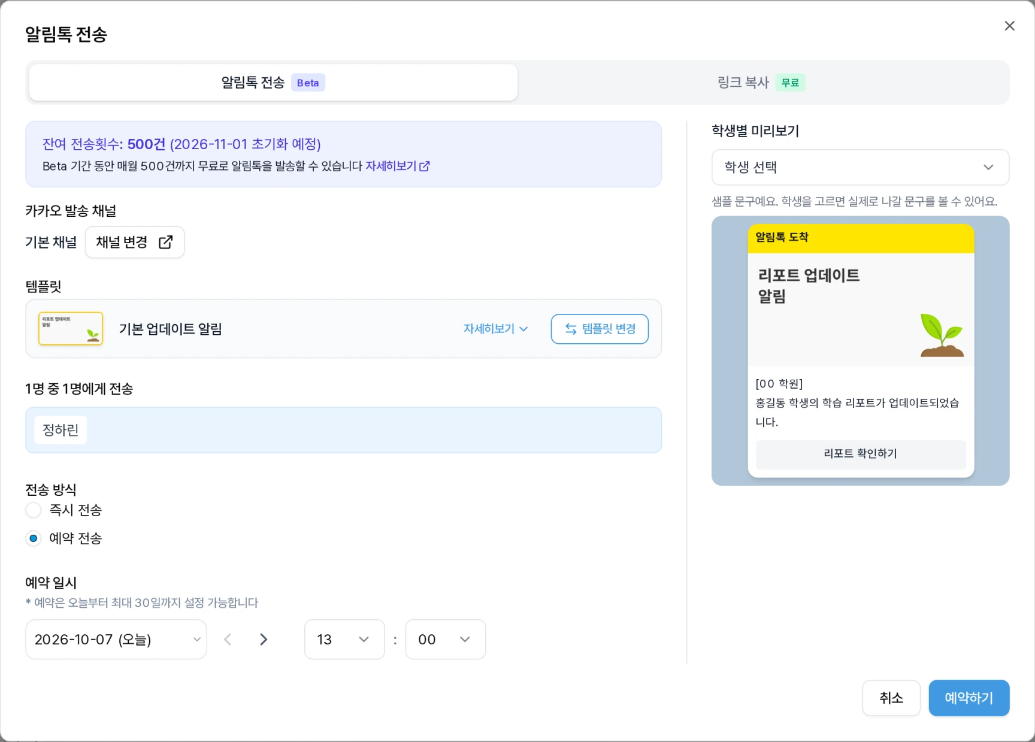Advance to the next date with right arrow
Viewport: 1035px width, 742px height.
(264, 640)
